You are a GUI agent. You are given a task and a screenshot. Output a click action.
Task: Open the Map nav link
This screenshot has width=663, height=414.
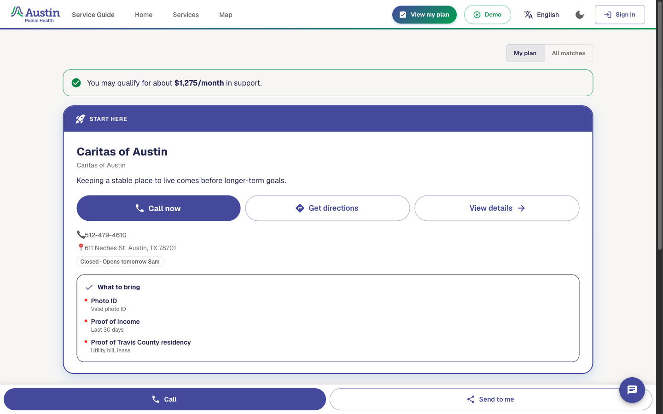click(226, 15)
